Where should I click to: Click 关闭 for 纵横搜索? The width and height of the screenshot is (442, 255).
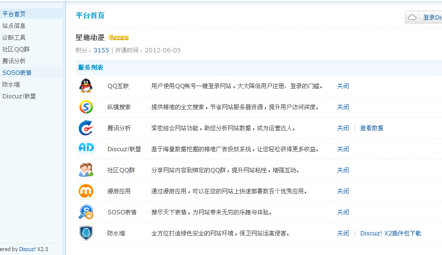[343, 107]
